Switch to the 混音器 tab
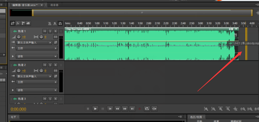 [54, 5]
